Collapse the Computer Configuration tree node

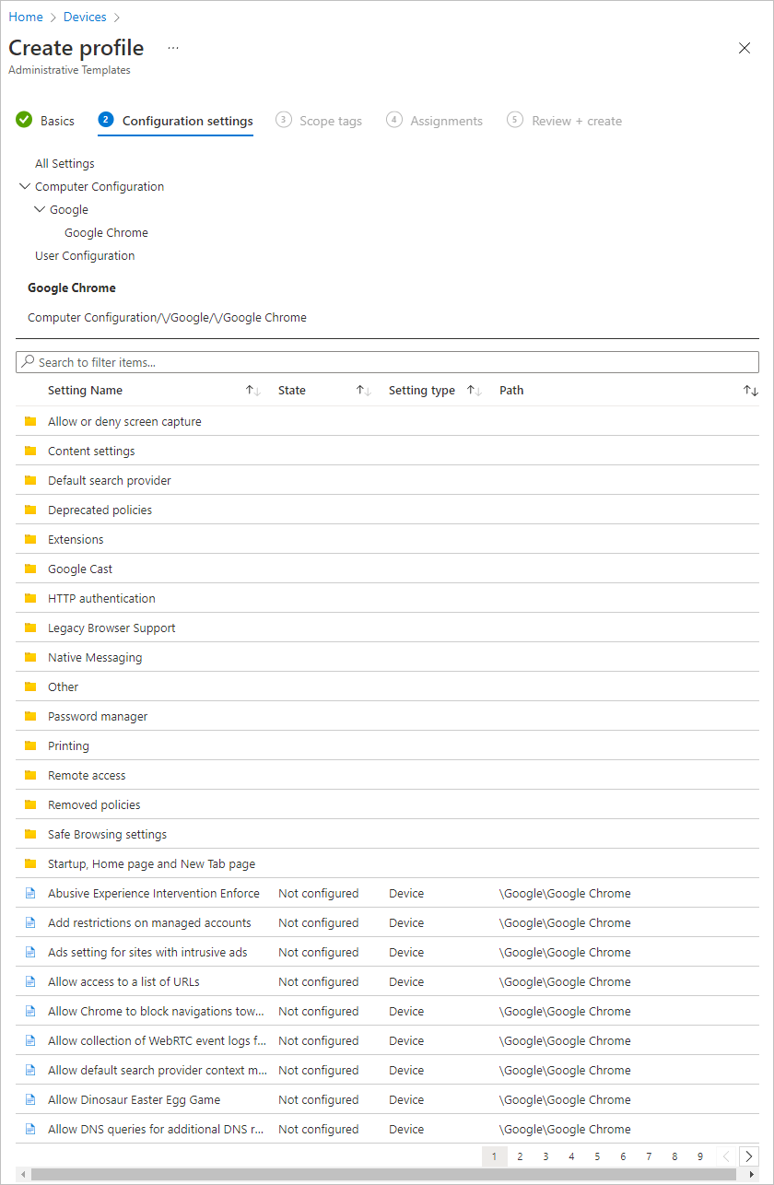24,186
